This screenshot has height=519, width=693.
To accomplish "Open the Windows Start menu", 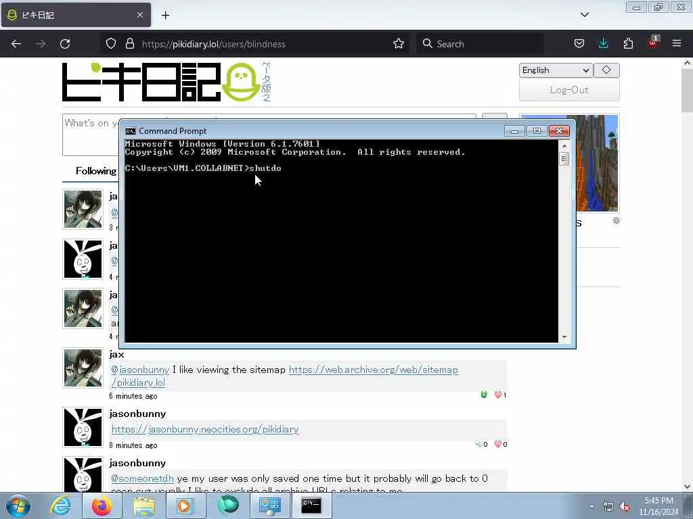I will point(18,505).
